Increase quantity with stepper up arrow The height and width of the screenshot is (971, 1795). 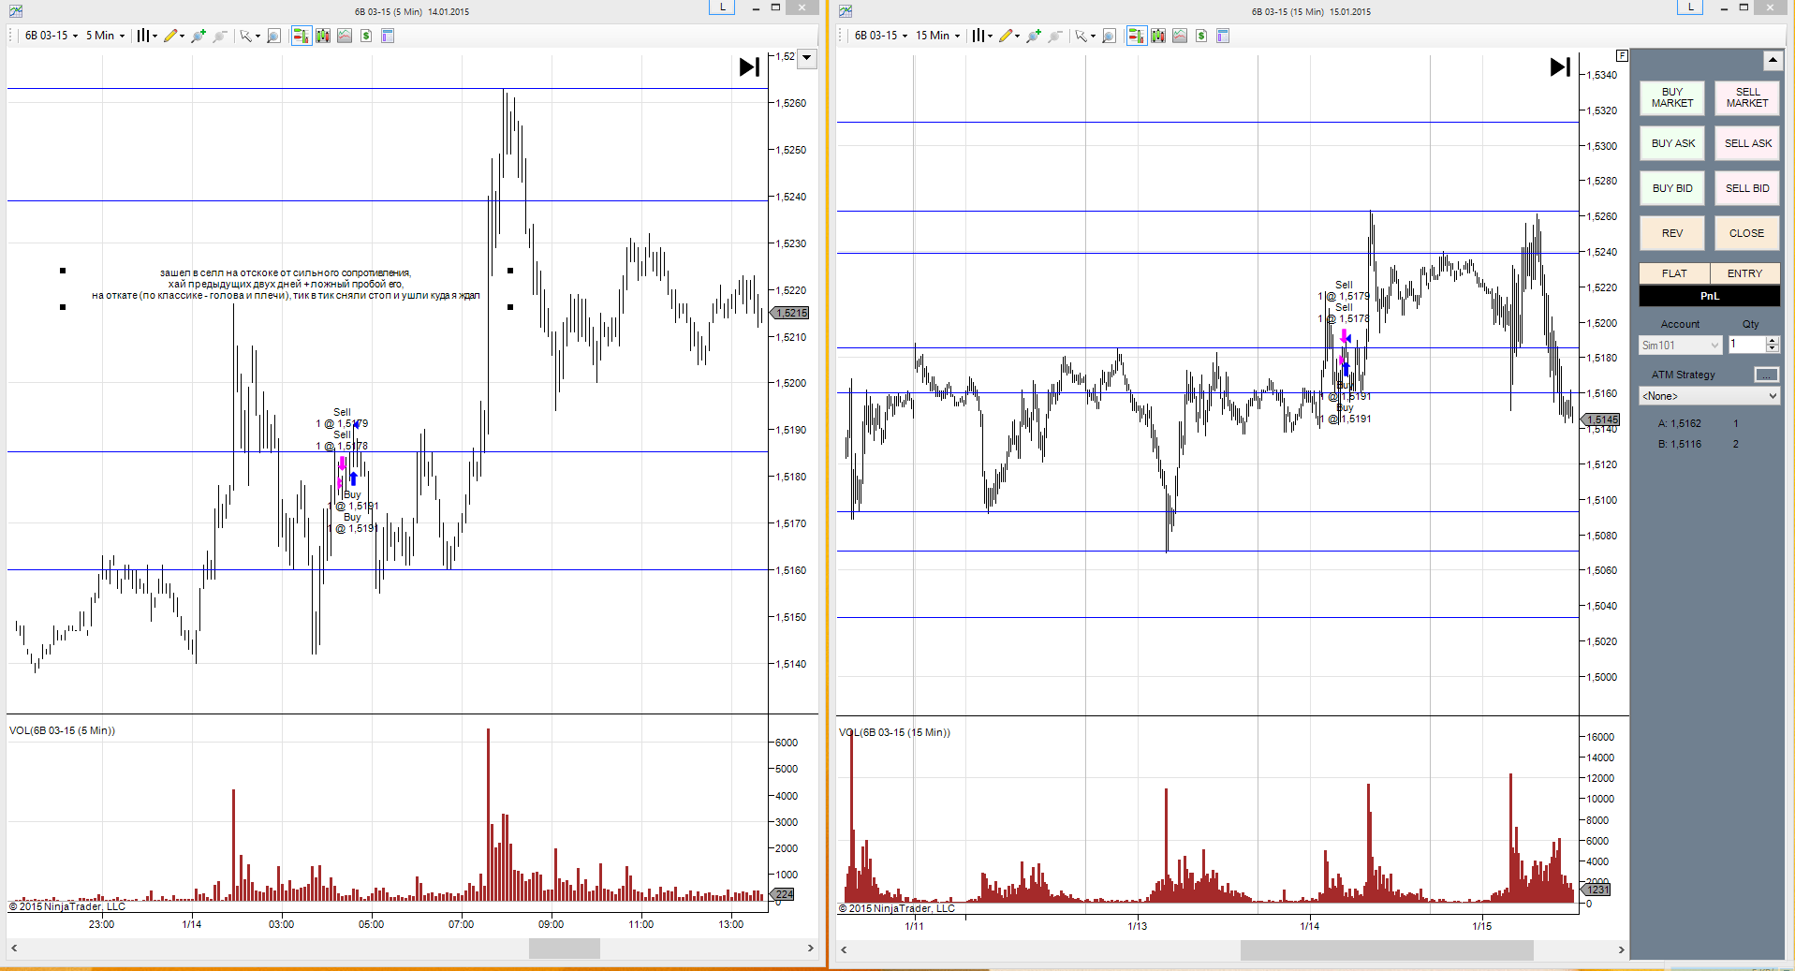pos(1772,341)
